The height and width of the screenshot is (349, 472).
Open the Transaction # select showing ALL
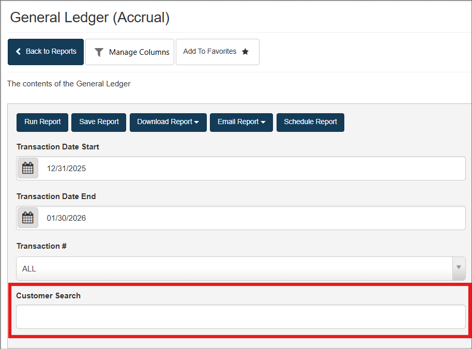(234, 269)
